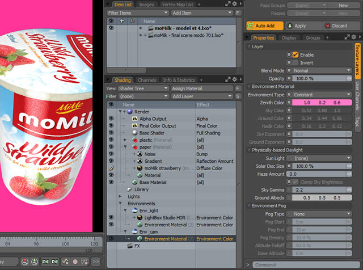
Task: Click the Sky Gamma 2.2 field
Action: tap(322, 189)
